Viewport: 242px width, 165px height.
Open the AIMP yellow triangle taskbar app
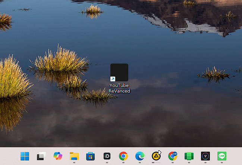click(x=156, y=156)
